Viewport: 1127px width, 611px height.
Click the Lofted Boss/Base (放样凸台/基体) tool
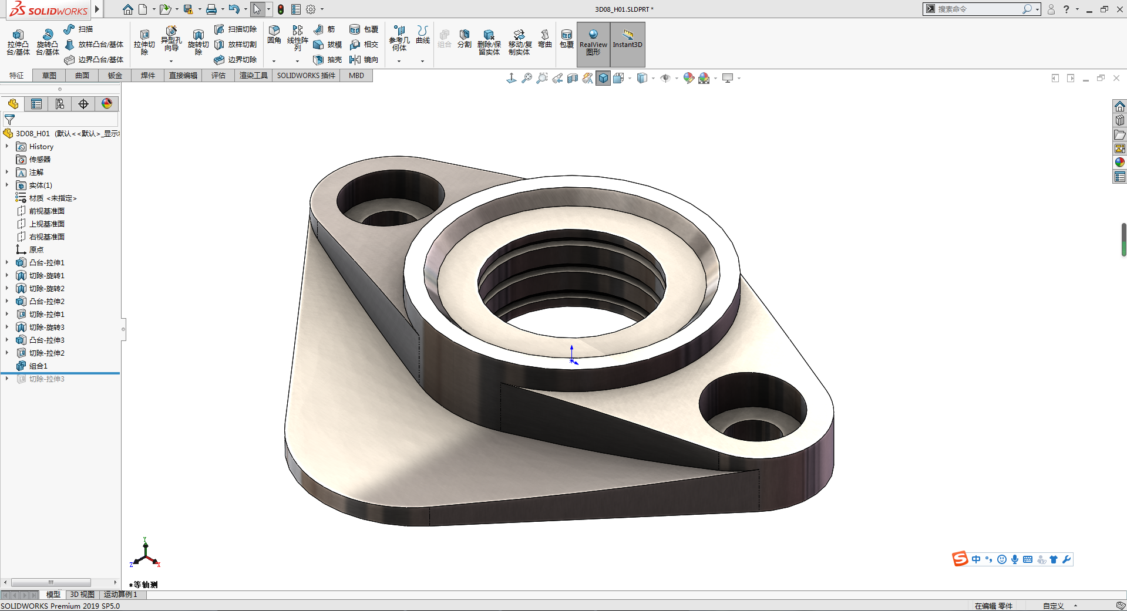94,44
